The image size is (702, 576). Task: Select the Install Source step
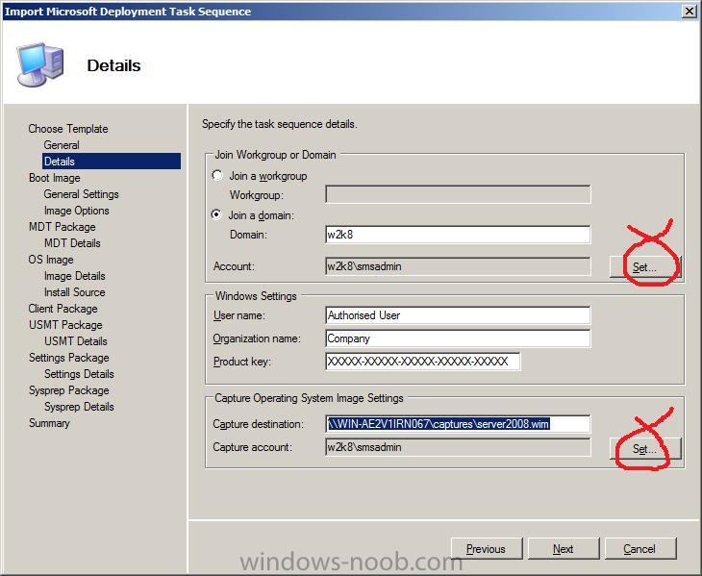[x=75, y=292]
